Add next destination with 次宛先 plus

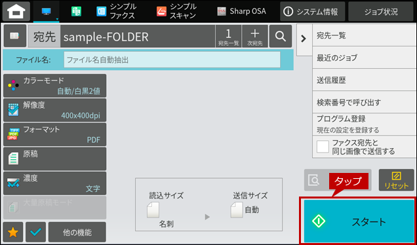(x=255, y=36)
